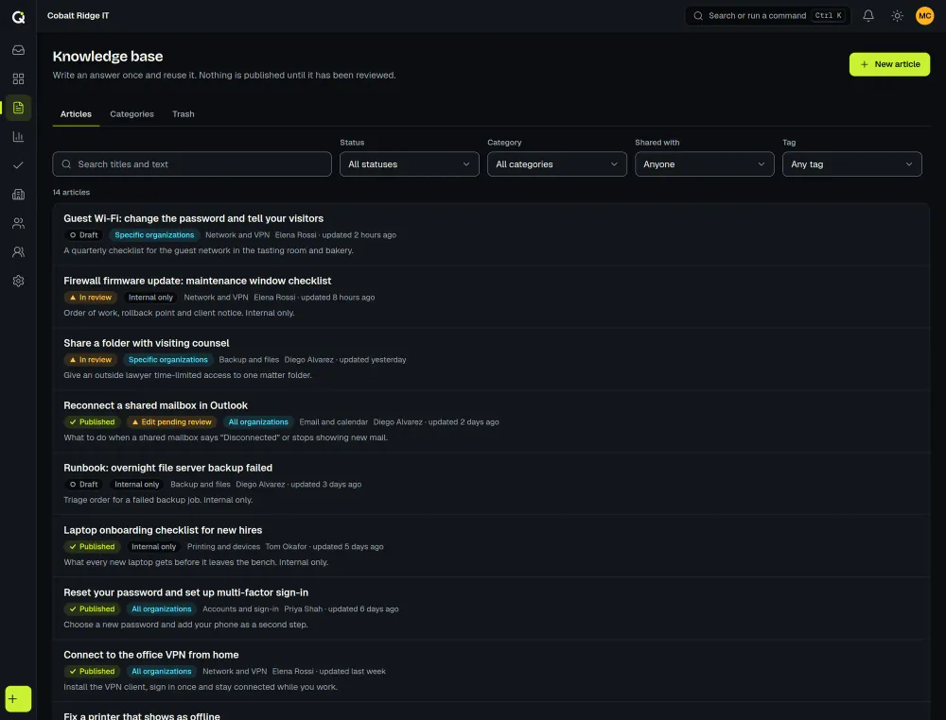
Task: Open Runbook overnight file server backup failed
Action: [167, 468]
